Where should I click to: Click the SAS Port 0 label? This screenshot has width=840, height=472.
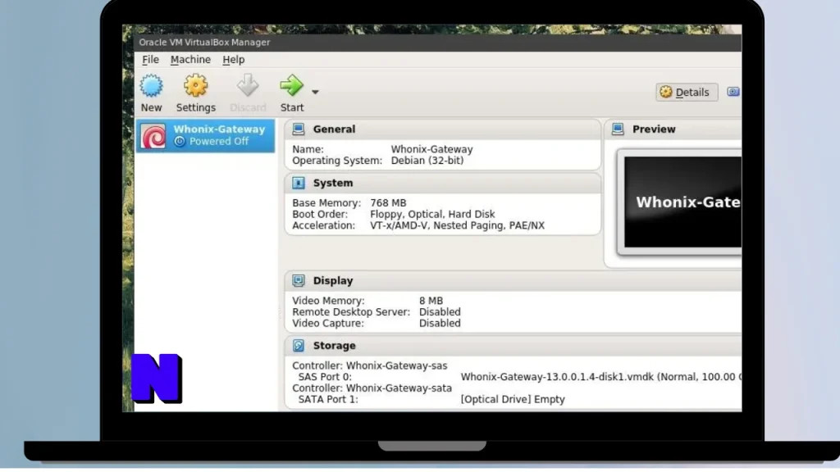[325, 377]
